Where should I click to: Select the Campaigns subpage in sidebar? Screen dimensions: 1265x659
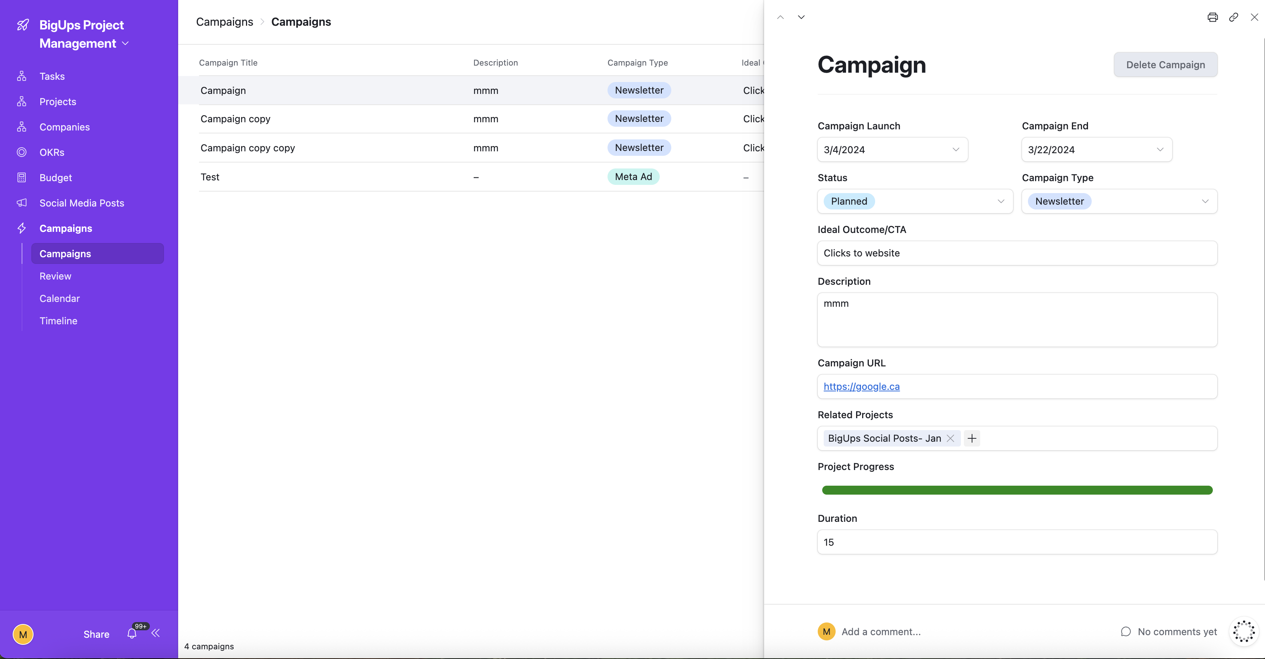point(98,253)
